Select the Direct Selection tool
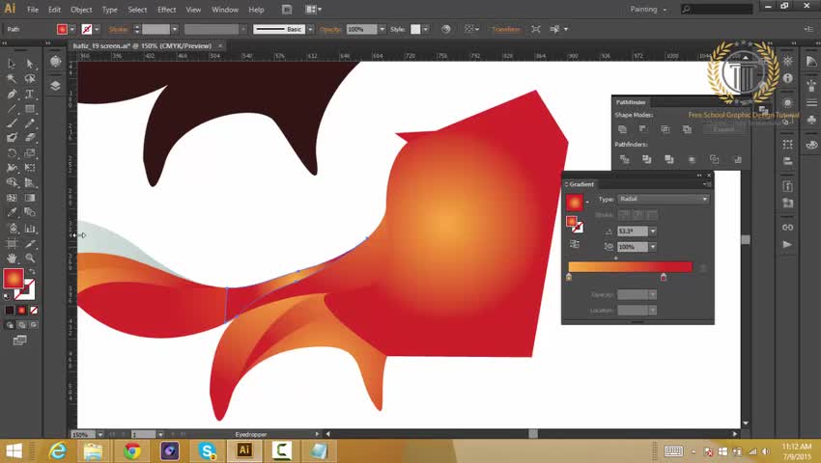This screenshot has width=821, height=463. [x=30, y=64]
